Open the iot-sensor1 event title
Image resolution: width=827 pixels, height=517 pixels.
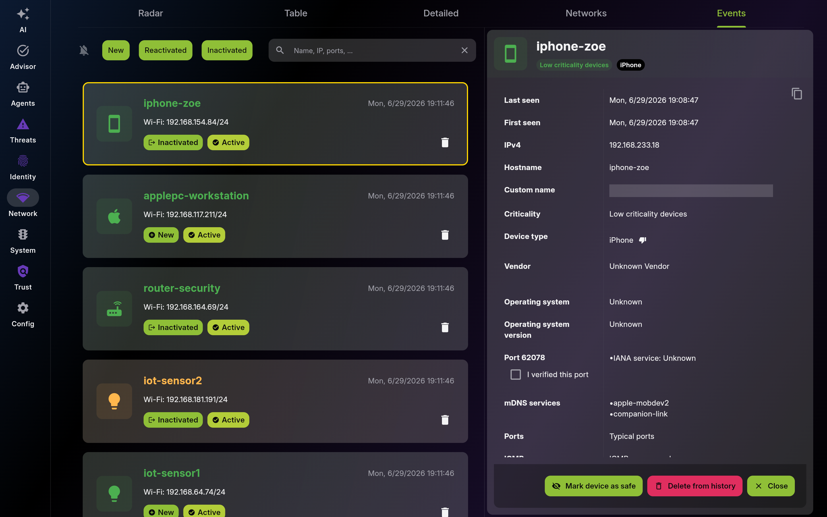pyautogui.click(x=171, y=473)
